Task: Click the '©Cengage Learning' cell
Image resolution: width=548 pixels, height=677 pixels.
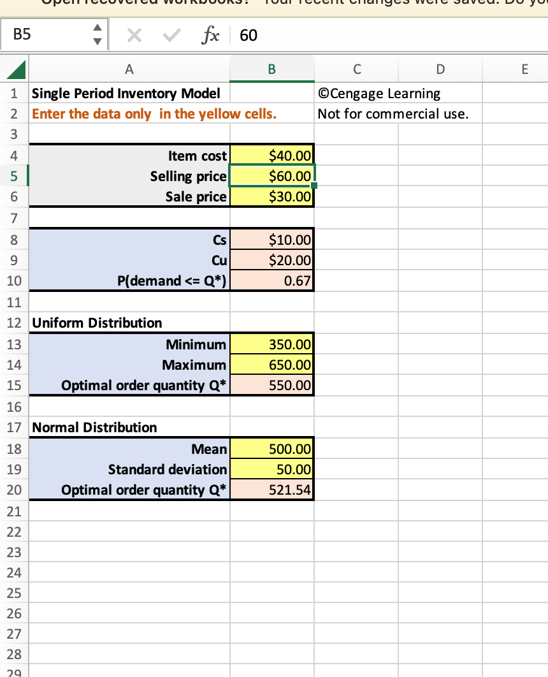Action: click(x=356, y=93)
